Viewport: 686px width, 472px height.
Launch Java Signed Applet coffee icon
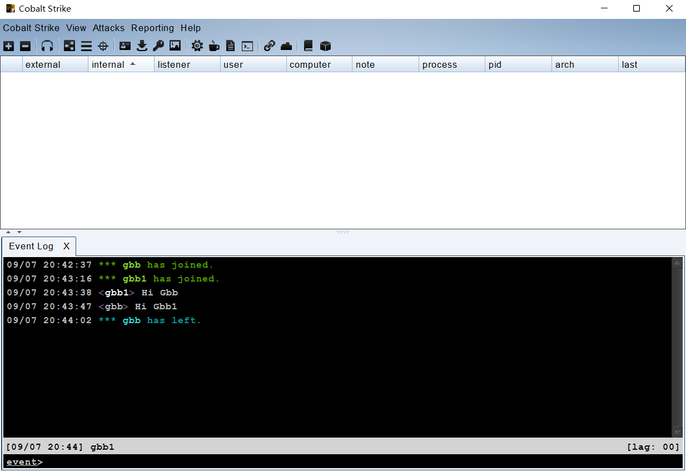(x=214, y=46)
